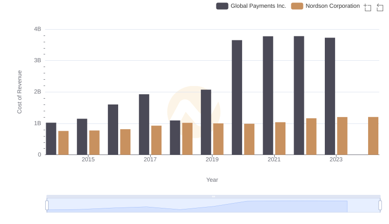Click Global Payments bar for 2018
Screen dimensions: 389x224
175,138
